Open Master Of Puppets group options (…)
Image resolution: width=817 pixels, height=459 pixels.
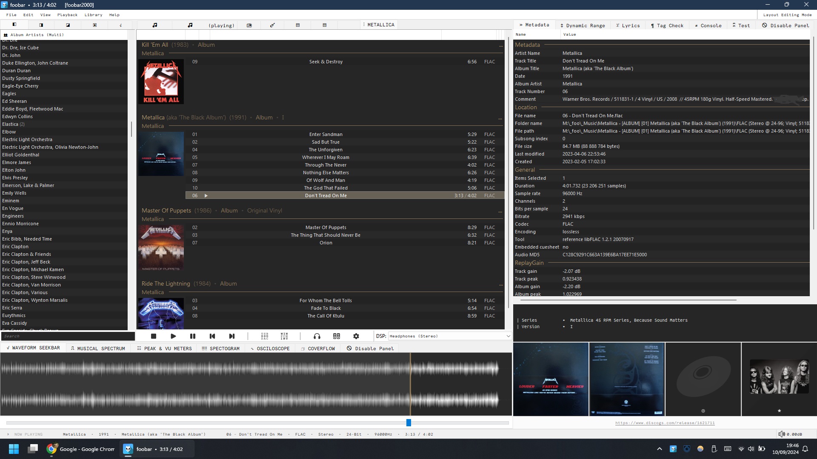(x=500, y=211)
